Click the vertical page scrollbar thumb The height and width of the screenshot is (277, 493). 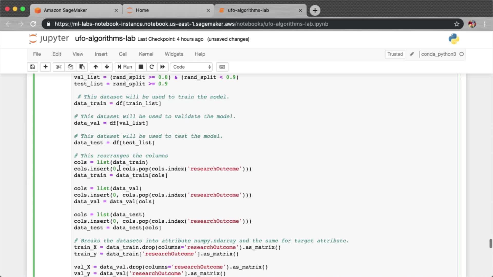[x=490, y=243]
